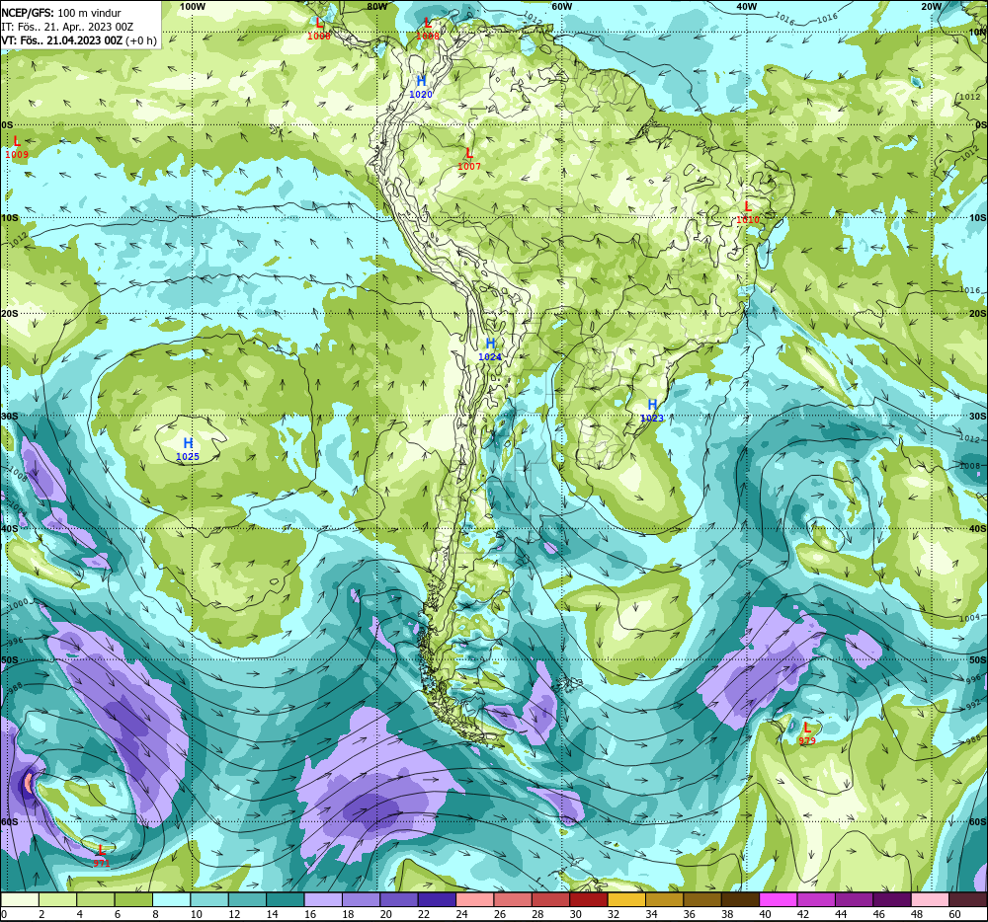The width and height of the screenshot is (988, 922).
Task: Click the 20W longitude label
Action: pos(931,6)
